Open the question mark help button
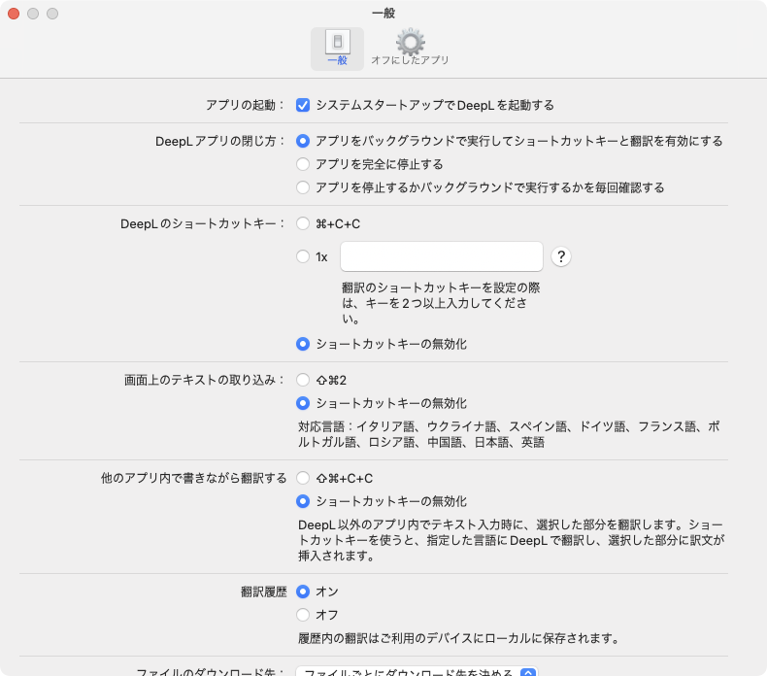This screenshot has width=767, height=676. pyautogui.click(x=561, y=256)
